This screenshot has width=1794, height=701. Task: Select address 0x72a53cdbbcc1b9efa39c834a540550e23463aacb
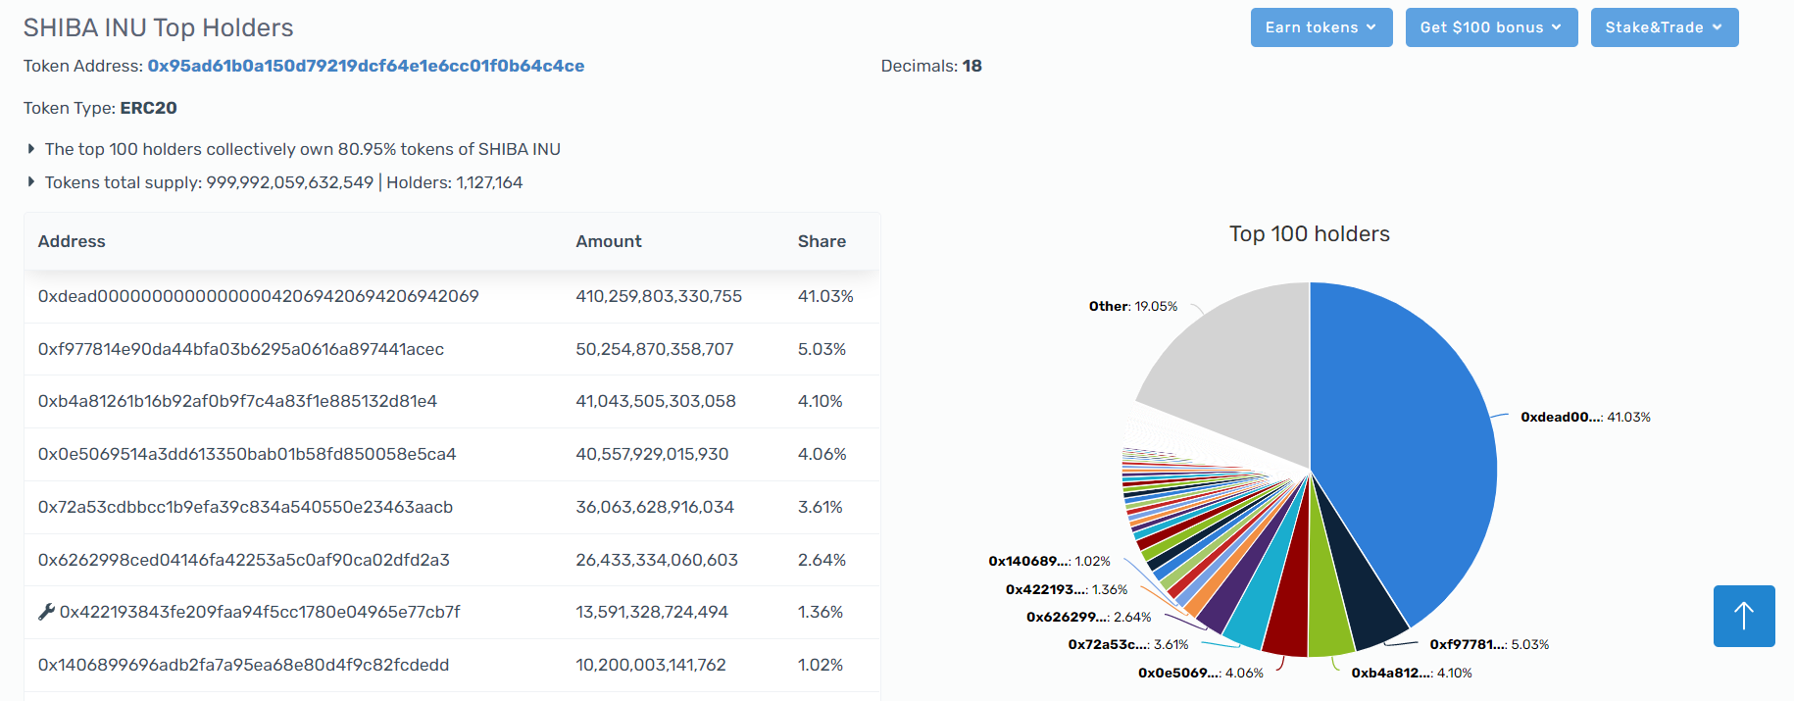coord(245,507)
